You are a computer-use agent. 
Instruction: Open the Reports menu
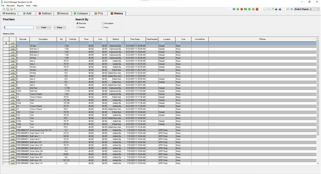(x=20, y=6)
